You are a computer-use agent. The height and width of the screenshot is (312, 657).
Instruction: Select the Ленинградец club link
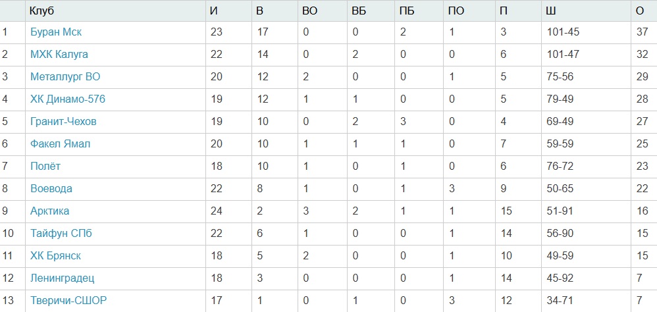click(x=63, y=278)
